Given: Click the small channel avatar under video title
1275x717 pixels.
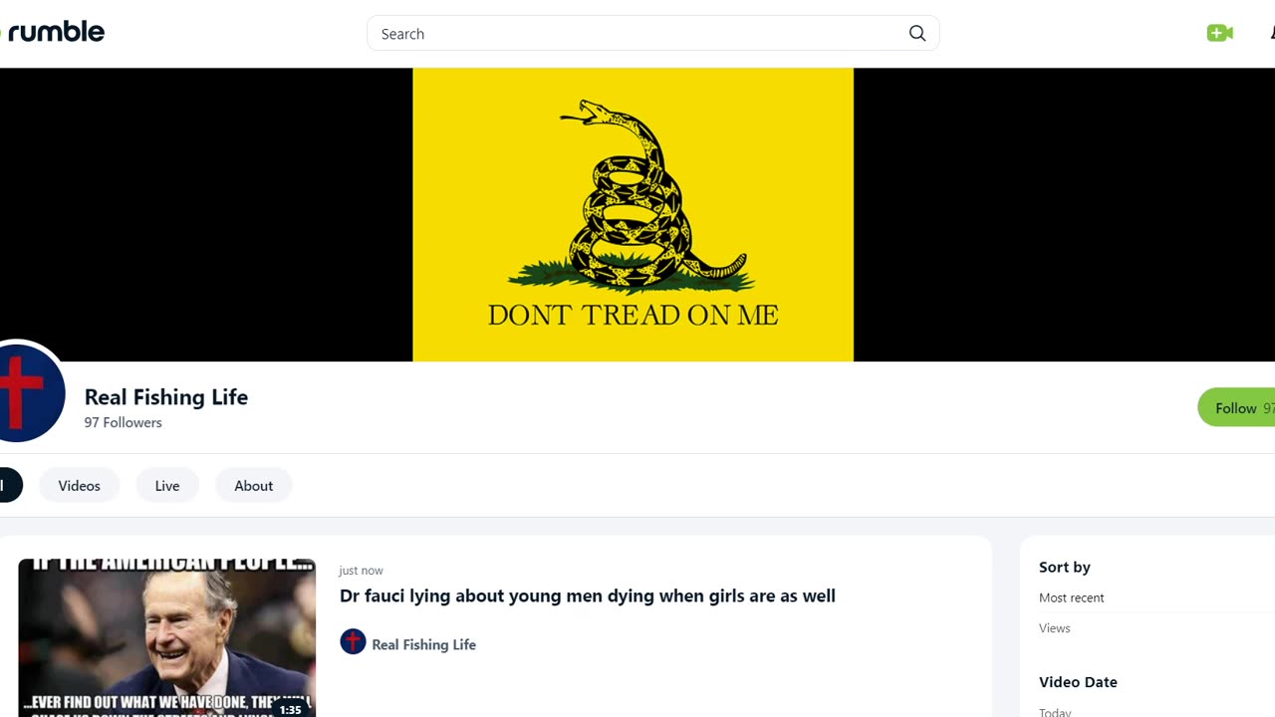Looking at the screenshot, I should (x=353, y=642).
